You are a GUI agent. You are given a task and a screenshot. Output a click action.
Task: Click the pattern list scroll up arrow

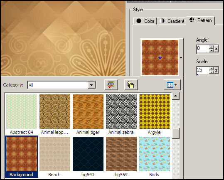click(175, 96)
